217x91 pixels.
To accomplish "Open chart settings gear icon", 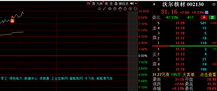I will [x=99, y=9].
